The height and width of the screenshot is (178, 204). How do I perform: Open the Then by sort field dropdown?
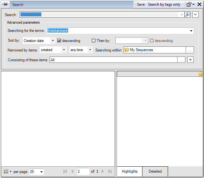pos(145,41)
